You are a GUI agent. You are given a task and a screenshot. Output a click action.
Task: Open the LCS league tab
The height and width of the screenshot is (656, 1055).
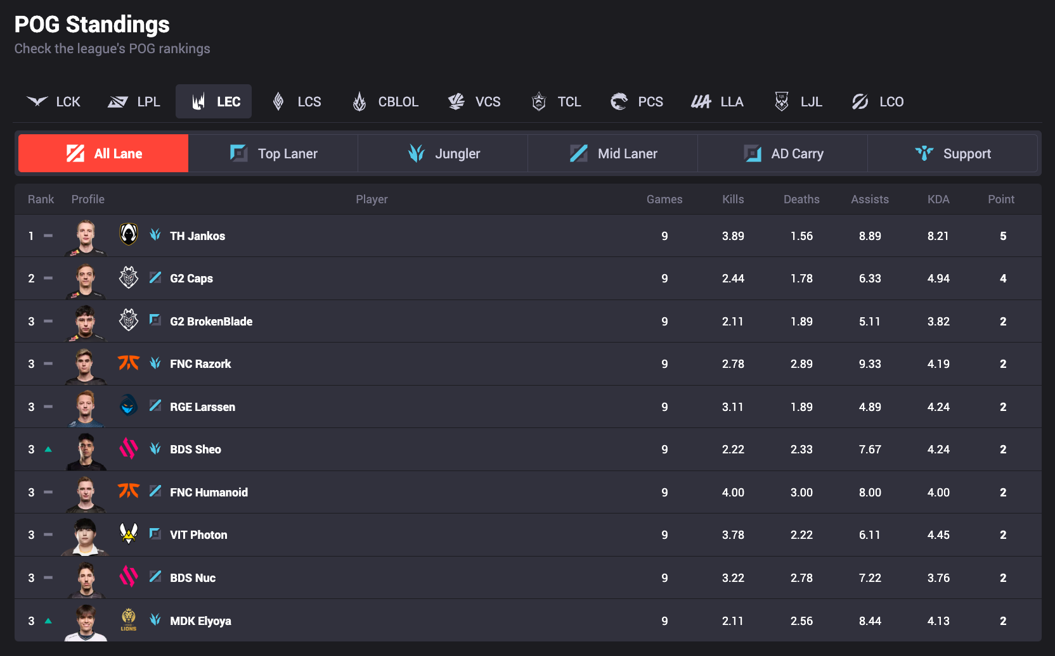click(296, 101)
